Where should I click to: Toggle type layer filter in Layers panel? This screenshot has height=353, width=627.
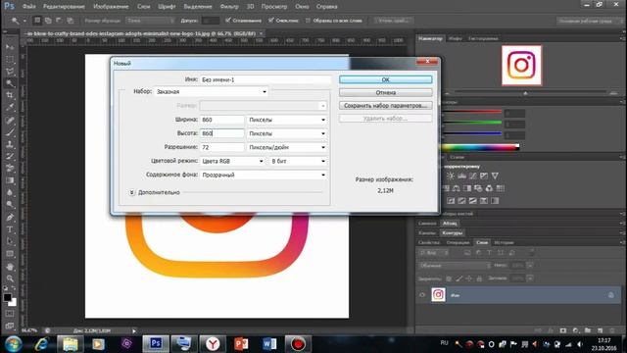coord(490,253)
